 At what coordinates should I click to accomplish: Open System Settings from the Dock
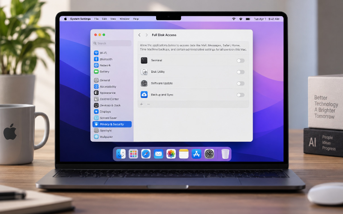pyautogui.click(x=209, y=154)
